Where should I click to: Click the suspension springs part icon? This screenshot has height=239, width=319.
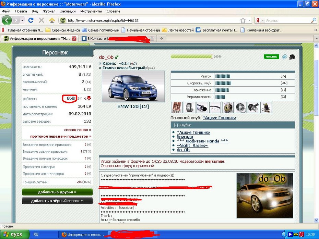pyautogui.click(x=177, y=108)
